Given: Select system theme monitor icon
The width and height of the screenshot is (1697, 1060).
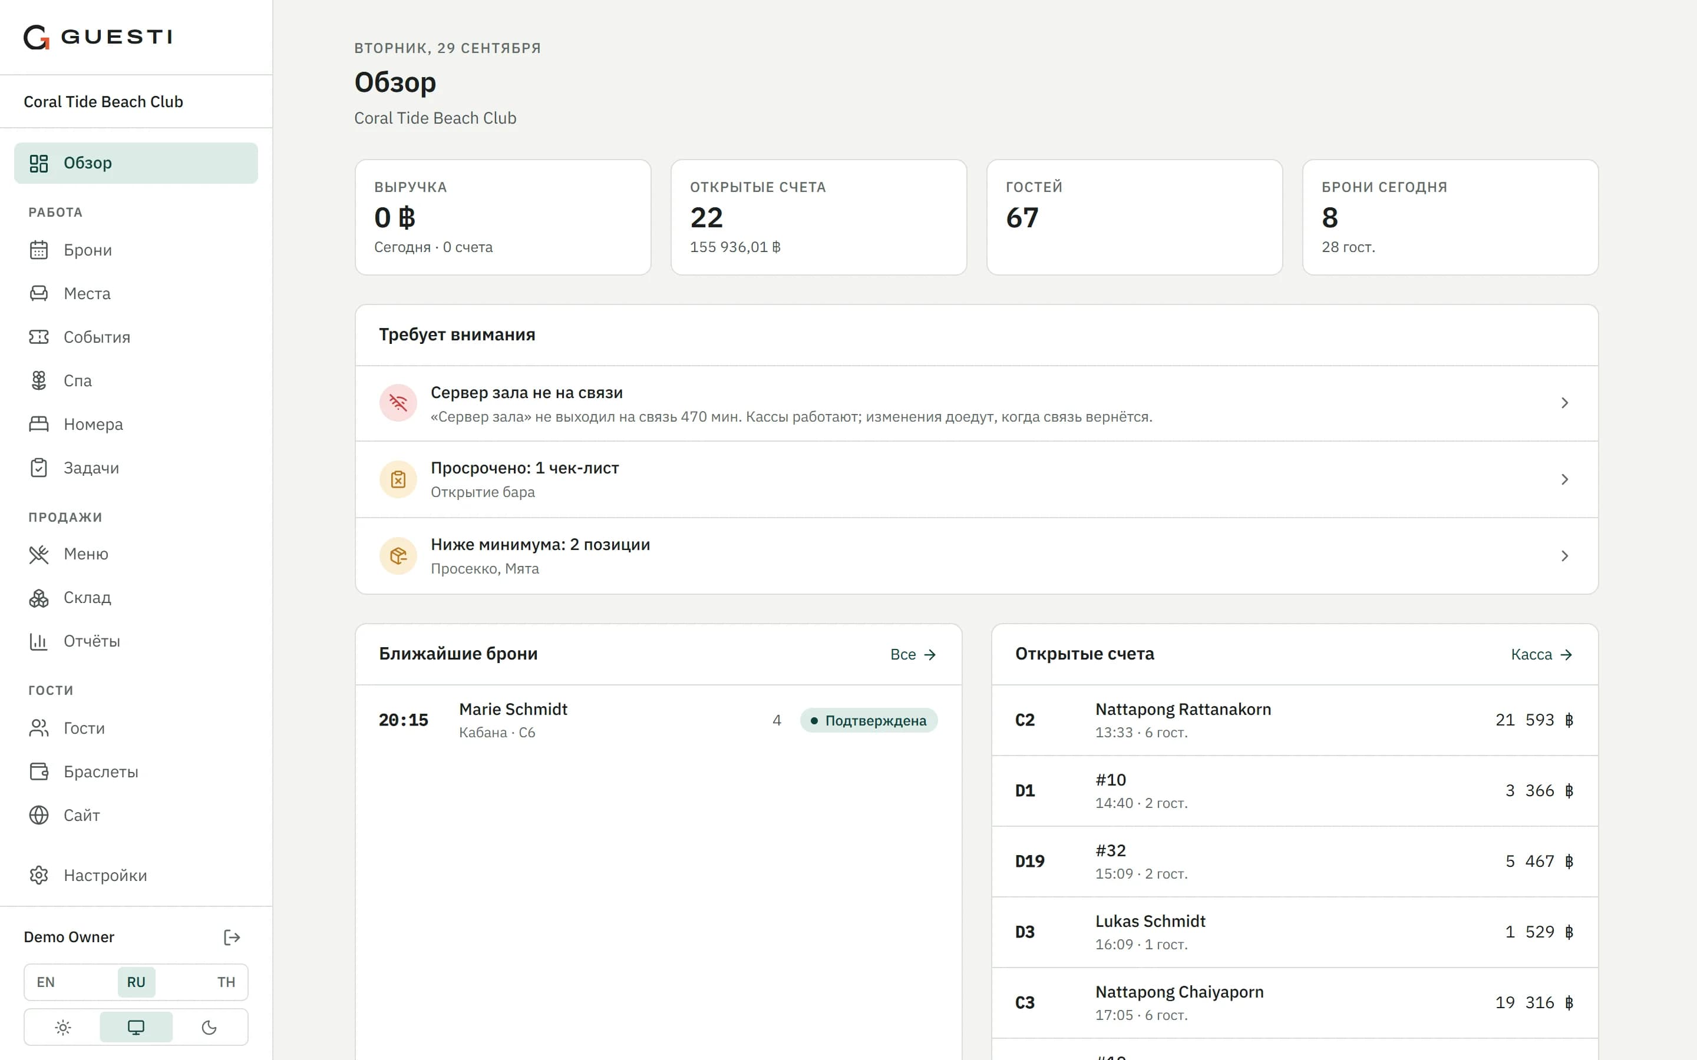Looking at the screenshot, I should [136, 1028].
